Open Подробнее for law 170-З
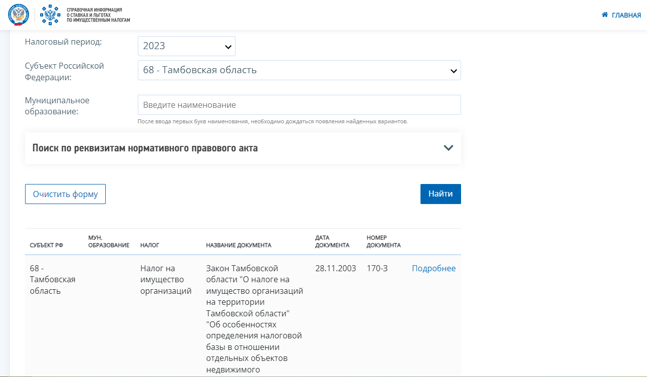Image resolution: width=647 pixels, height=377 pixels. coord(434,268)
